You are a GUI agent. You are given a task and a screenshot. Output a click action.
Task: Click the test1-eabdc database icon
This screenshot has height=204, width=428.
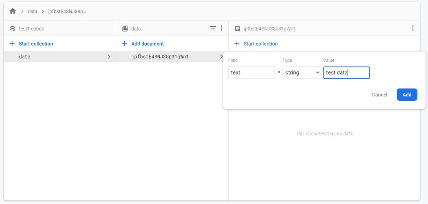click(x=13, y=29)
